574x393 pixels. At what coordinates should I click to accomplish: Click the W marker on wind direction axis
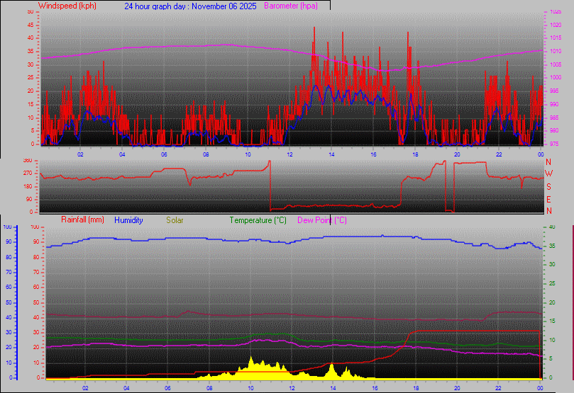548,174
